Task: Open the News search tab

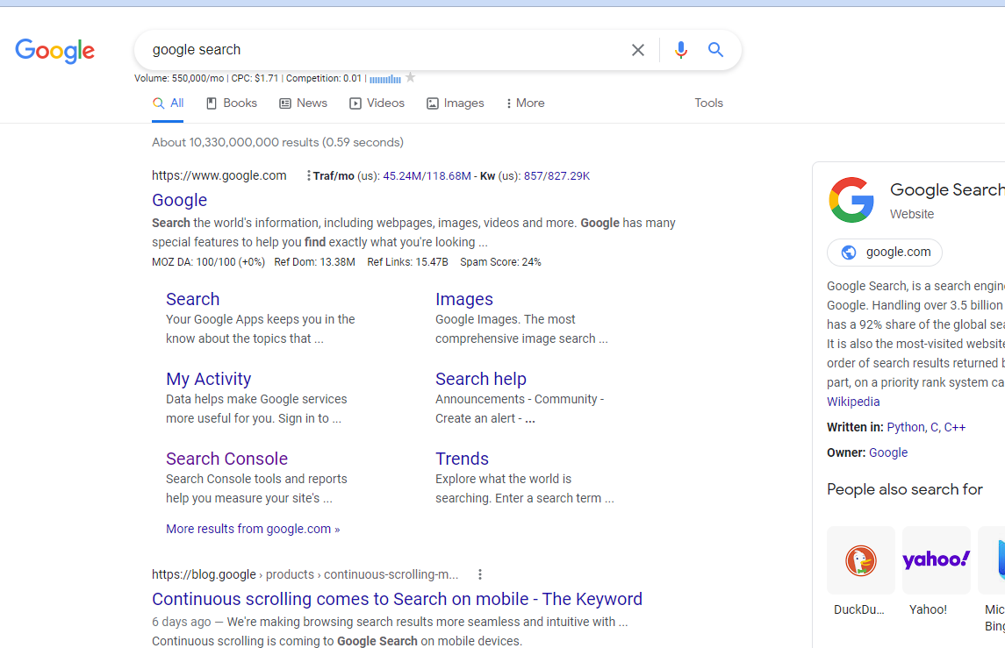Action: (303, 103)
